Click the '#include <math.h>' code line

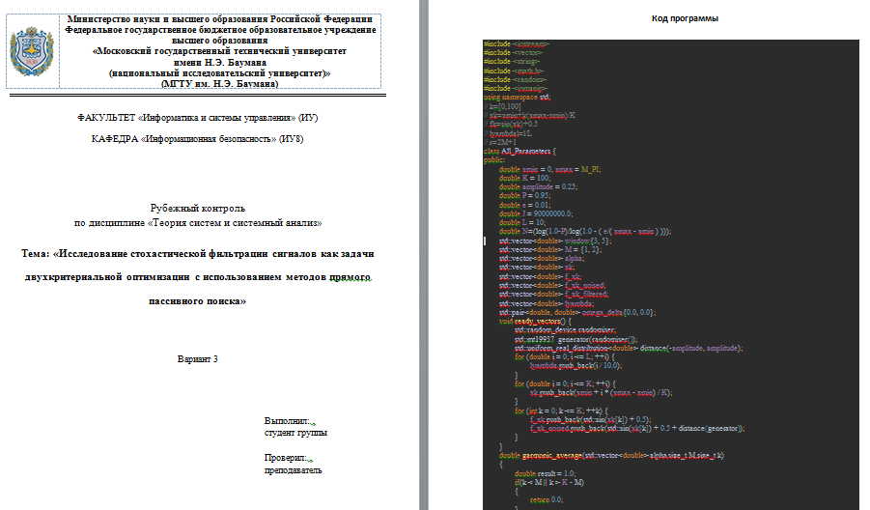click(x=514, y=71)
